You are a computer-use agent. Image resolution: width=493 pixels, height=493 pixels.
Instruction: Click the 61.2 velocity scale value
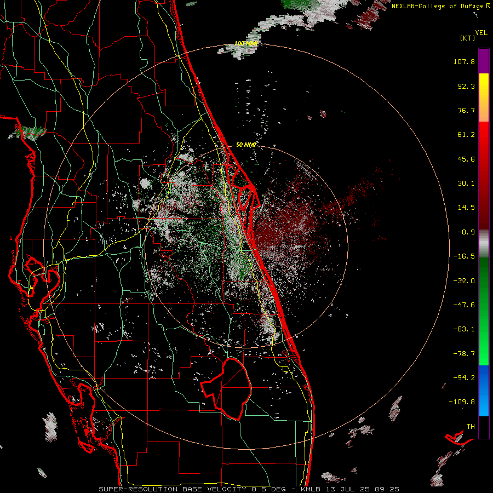(x=466, y=135)
